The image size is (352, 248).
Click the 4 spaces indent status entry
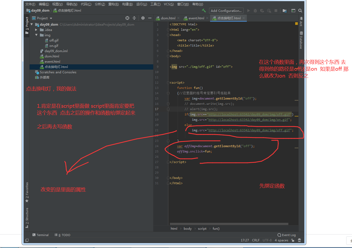pyautogui.click(x=281, y=240)
